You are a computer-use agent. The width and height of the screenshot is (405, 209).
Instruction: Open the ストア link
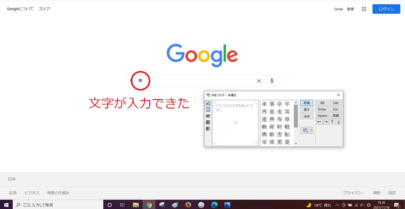(x=44, y=9)
